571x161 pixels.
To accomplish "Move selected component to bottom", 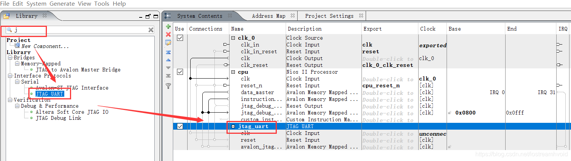I will (168, 76).
